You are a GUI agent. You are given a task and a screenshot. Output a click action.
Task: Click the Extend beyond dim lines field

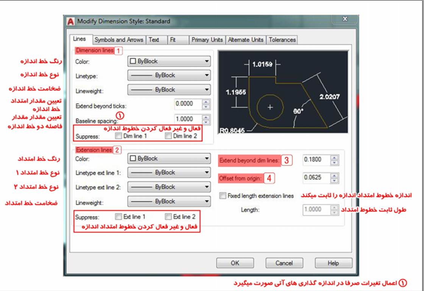[316, 160]
